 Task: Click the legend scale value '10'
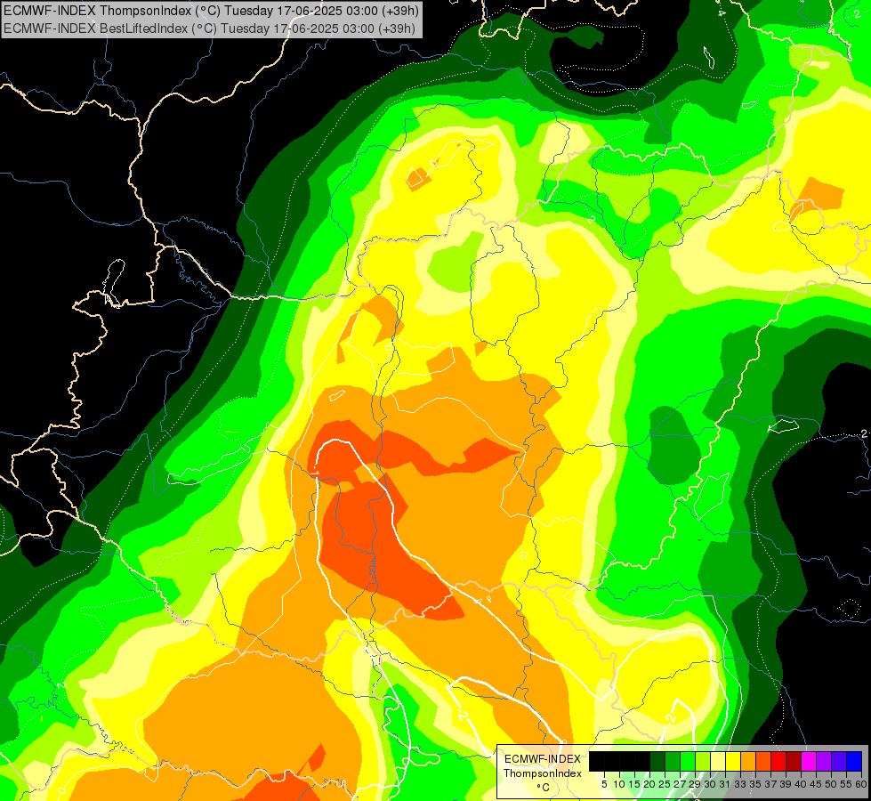pyautogui.click(x=619, y=784)
